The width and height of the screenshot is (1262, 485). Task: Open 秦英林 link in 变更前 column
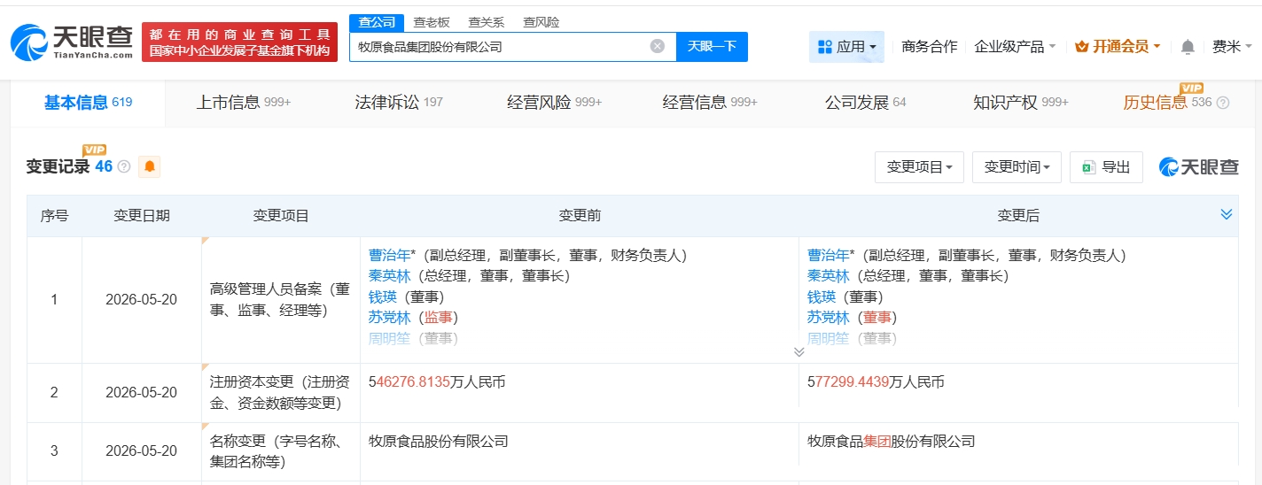pyautogui.click(x=387, y=276)
